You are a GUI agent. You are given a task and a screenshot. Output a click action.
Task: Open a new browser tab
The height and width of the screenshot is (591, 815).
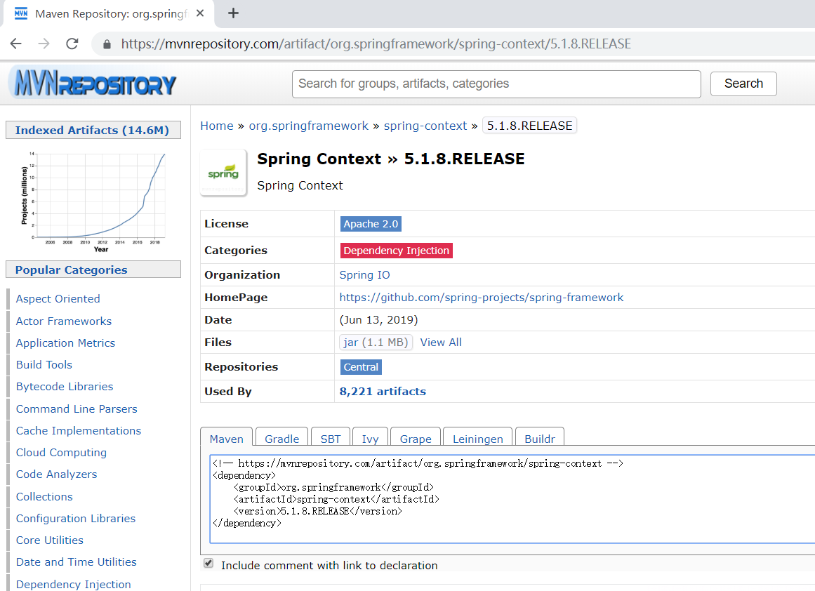(x=233, y=13)
